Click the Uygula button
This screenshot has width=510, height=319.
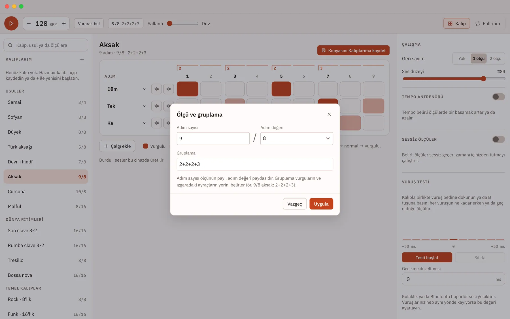[321, 204]
